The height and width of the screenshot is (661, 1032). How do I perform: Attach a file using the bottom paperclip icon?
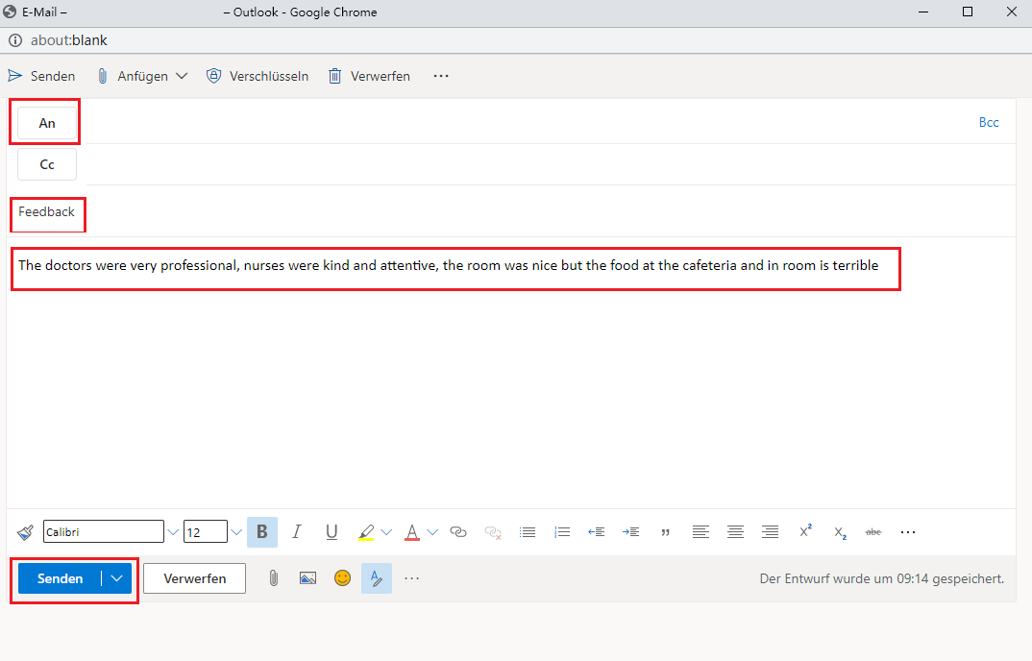pyautogui.click(x=274, y=578)
